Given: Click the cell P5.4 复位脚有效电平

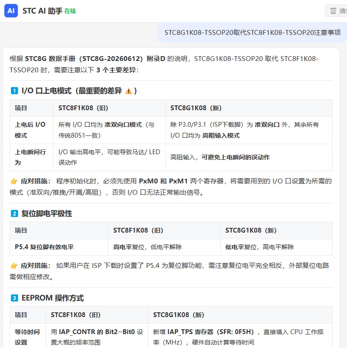Looking at the screenshot, I should point(59,247).
